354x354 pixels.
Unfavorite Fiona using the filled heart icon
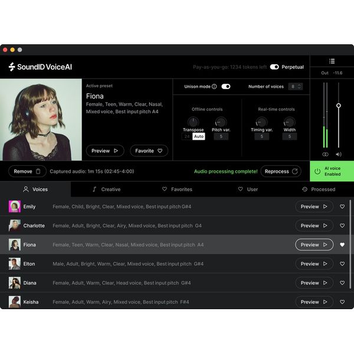342,245
